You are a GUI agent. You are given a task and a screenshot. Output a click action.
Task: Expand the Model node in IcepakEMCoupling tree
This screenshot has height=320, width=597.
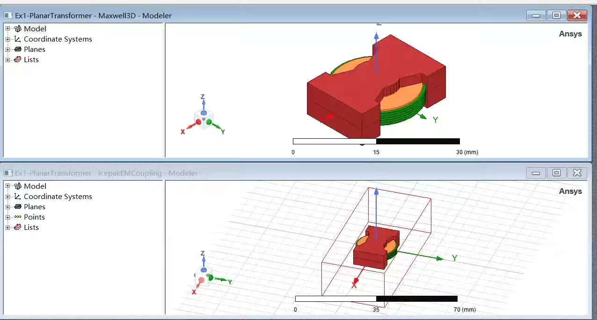tap(7, 186)
